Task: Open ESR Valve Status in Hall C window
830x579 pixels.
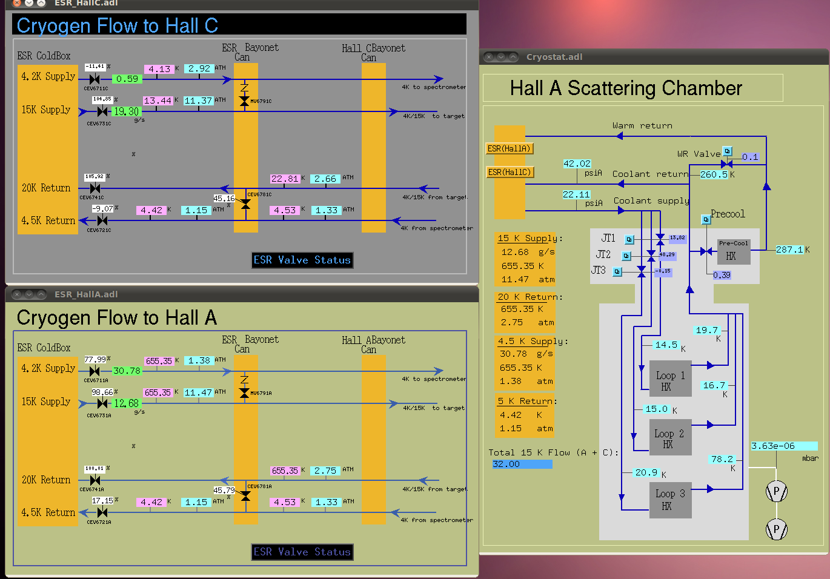Action: tap(302, 260)
